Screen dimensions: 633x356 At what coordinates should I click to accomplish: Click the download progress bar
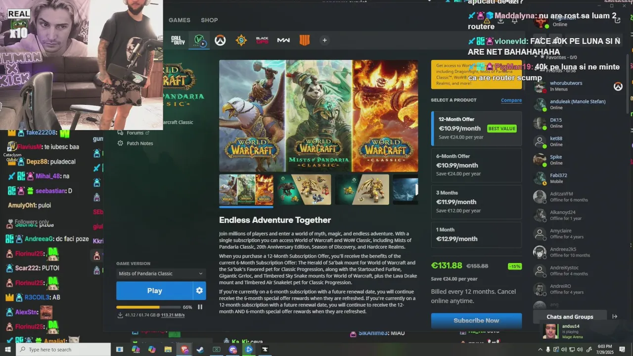pos(147,307)
